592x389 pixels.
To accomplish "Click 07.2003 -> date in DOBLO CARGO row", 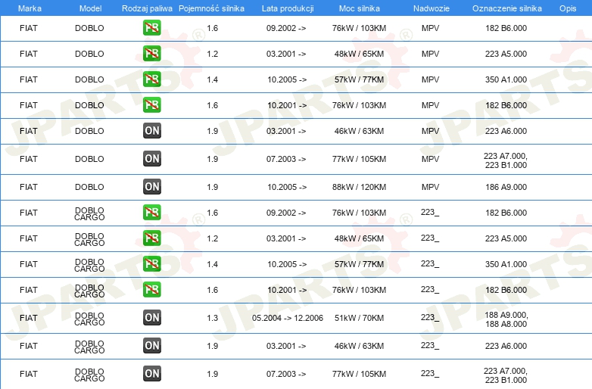I will pos(286,374).
